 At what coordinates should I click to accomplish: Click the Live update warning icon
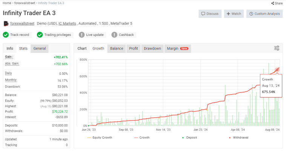tap(82, 35)
